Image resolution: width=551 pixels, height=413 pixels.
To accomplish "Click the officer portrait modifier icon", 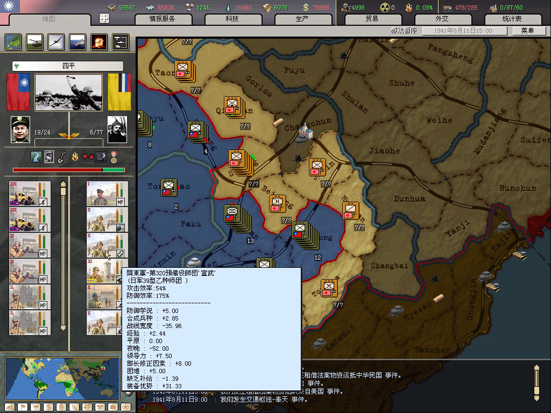I will coord(49,156).
